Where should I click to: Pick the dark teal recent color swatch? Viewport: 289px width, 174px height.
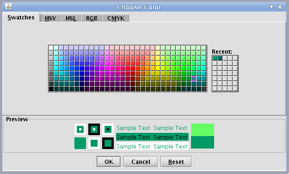point(220,58)
